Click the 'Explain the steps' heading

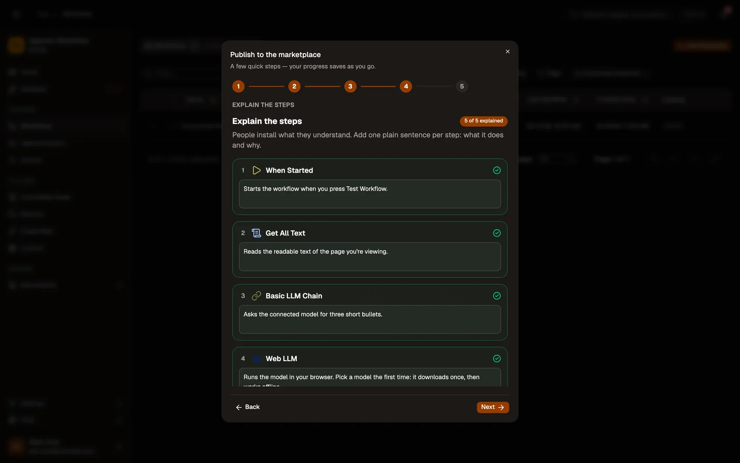click(x=267, y=121)
